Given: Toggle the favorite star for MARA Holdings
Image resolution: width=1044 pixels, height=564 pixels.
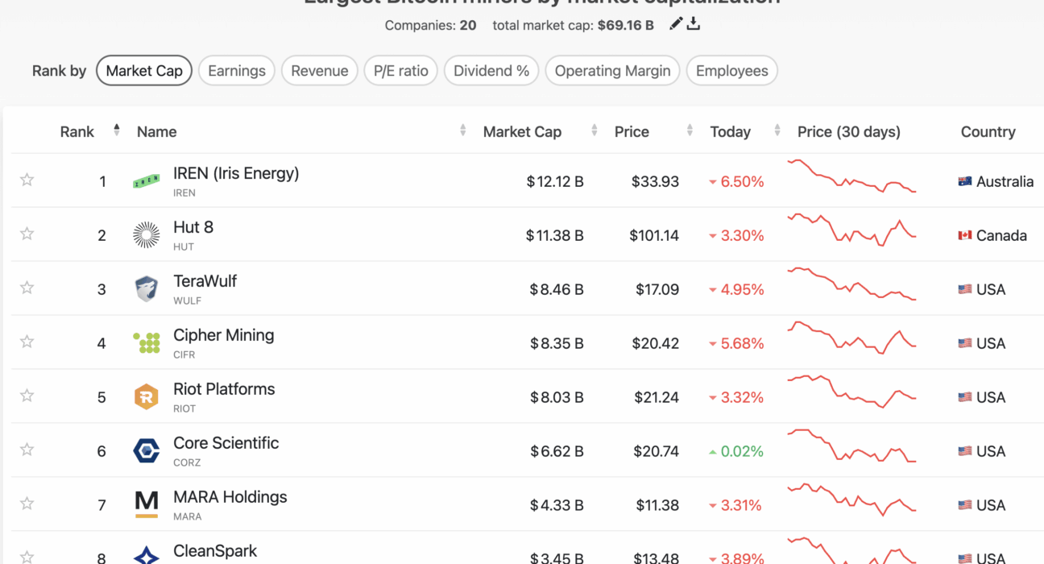Looking at the screenshot, I should click(27, 504).
